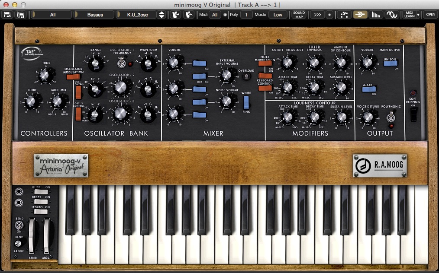Toggle the Filter Modulation switch
This screenshot has height=273, width=439.
pyautogui.click(x=265, y=63)
